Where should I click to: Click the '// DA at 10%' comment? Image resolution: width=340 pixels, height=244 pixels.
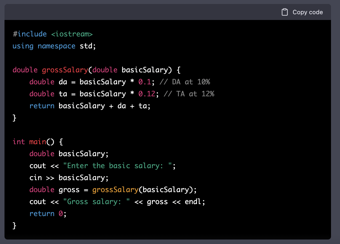click(x=184, y=82)
